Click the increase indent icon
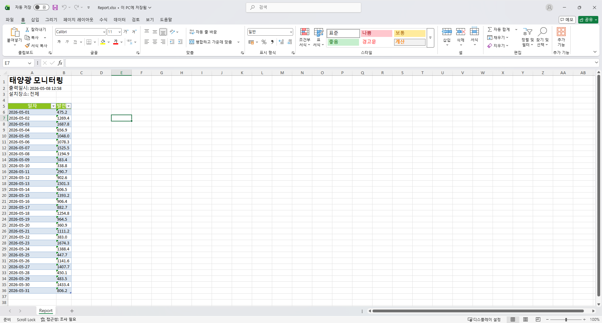 [x=180, y=42]
